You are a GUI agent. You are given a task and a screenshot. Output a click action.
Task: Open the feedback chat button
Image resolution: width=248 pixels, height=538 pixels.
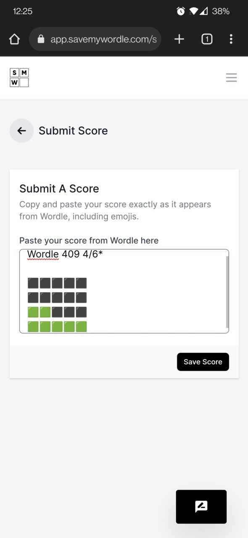pyautogui.click(x=201, y=507)
